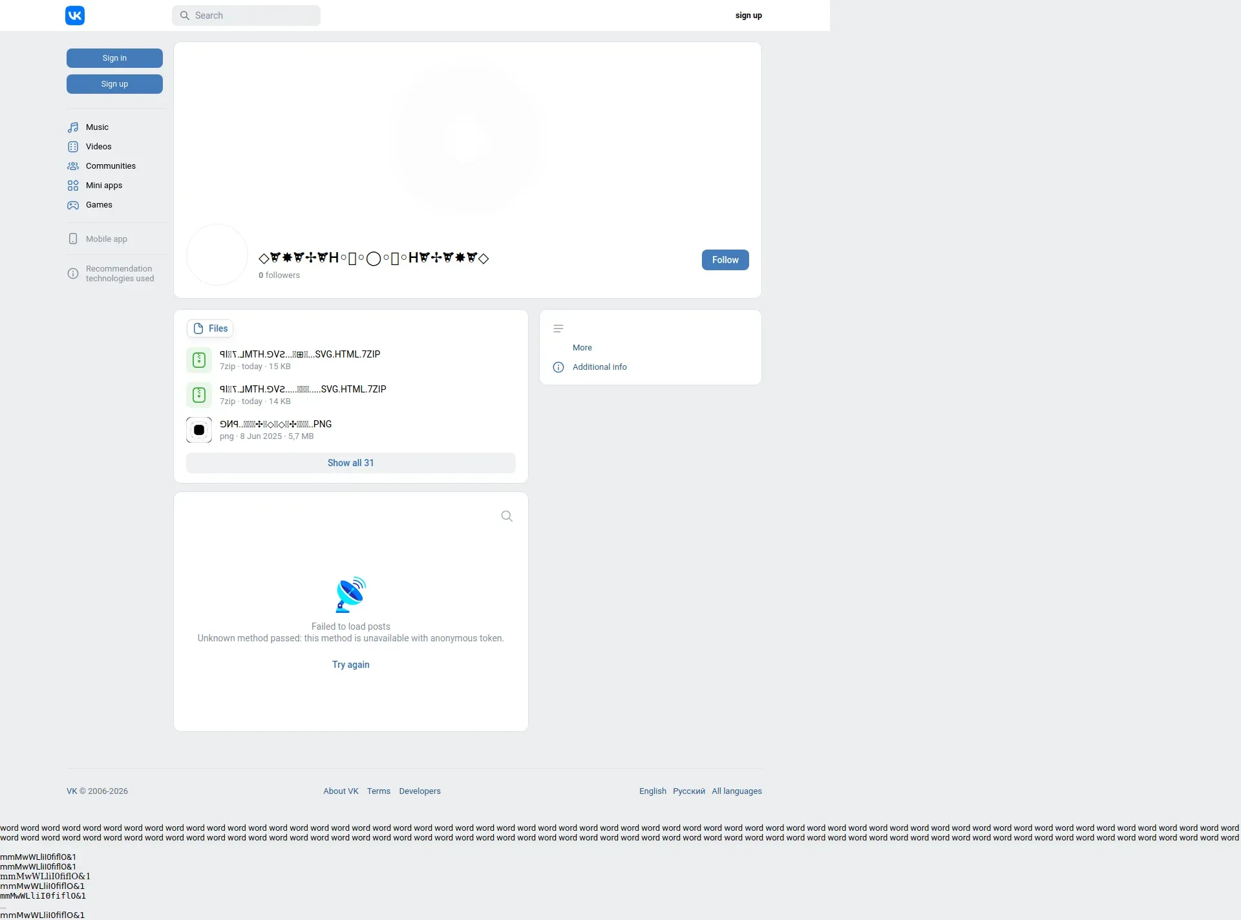
Task: Open Communities in the sidebar
Action: point(111,166)
